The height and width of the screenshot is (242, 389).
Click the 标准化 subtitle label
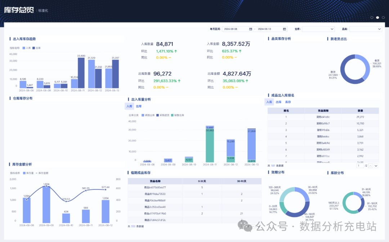(43, 11)
